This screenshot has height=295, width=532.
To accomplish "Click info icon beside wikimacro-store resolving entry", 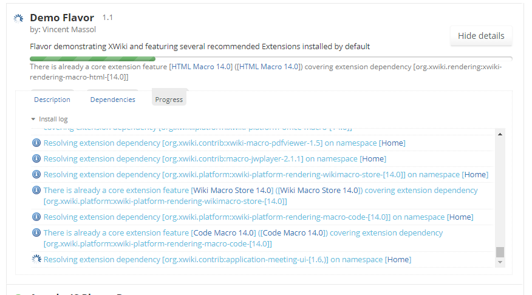I will pos(36,174).
